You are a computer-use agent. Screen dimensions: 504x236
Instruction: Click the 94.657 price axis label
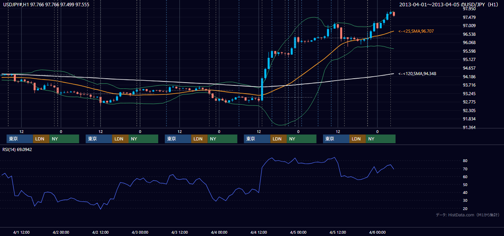coord(469,68)
